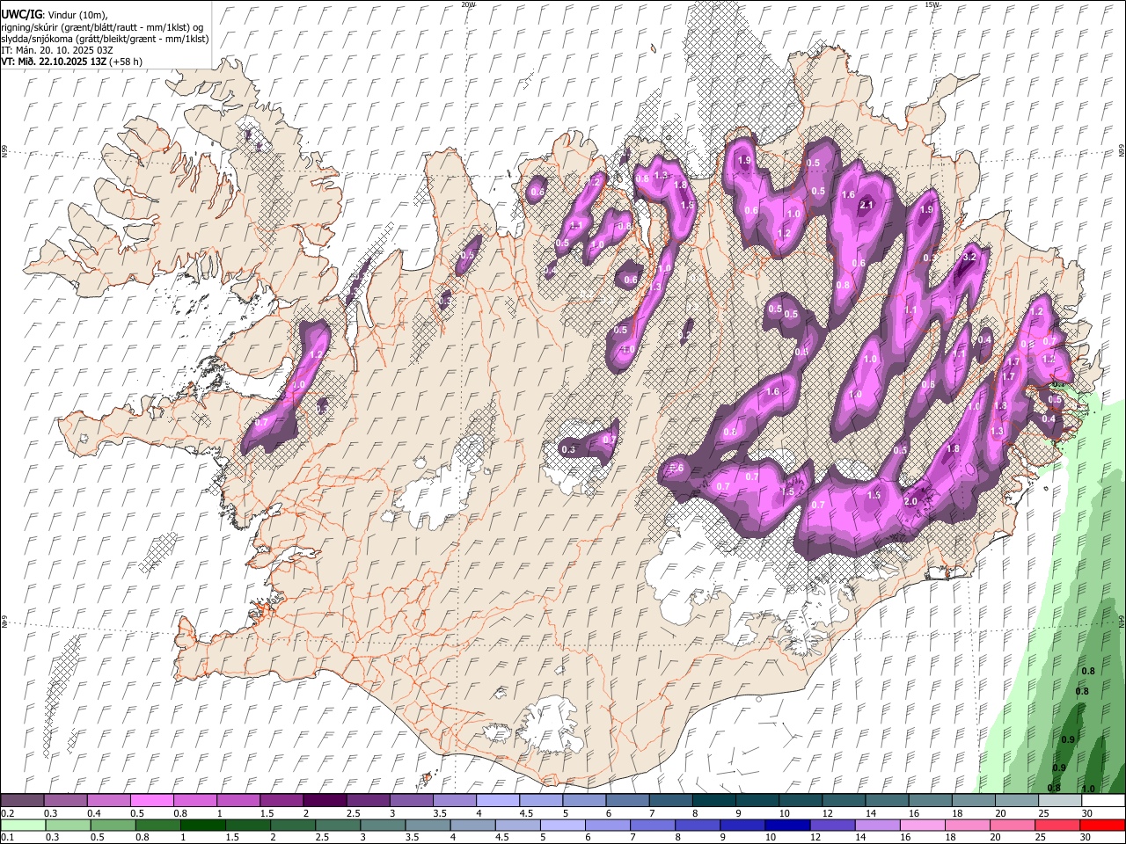Pick the white swatch labeled 30 in the upper legend row
The image size is (1126, 844).
(1104, 801)
